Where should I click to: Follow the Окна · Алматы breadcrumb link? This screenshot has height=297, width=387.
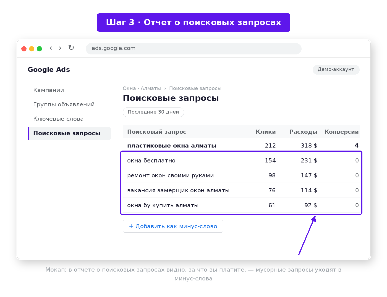tap(142, 88)
